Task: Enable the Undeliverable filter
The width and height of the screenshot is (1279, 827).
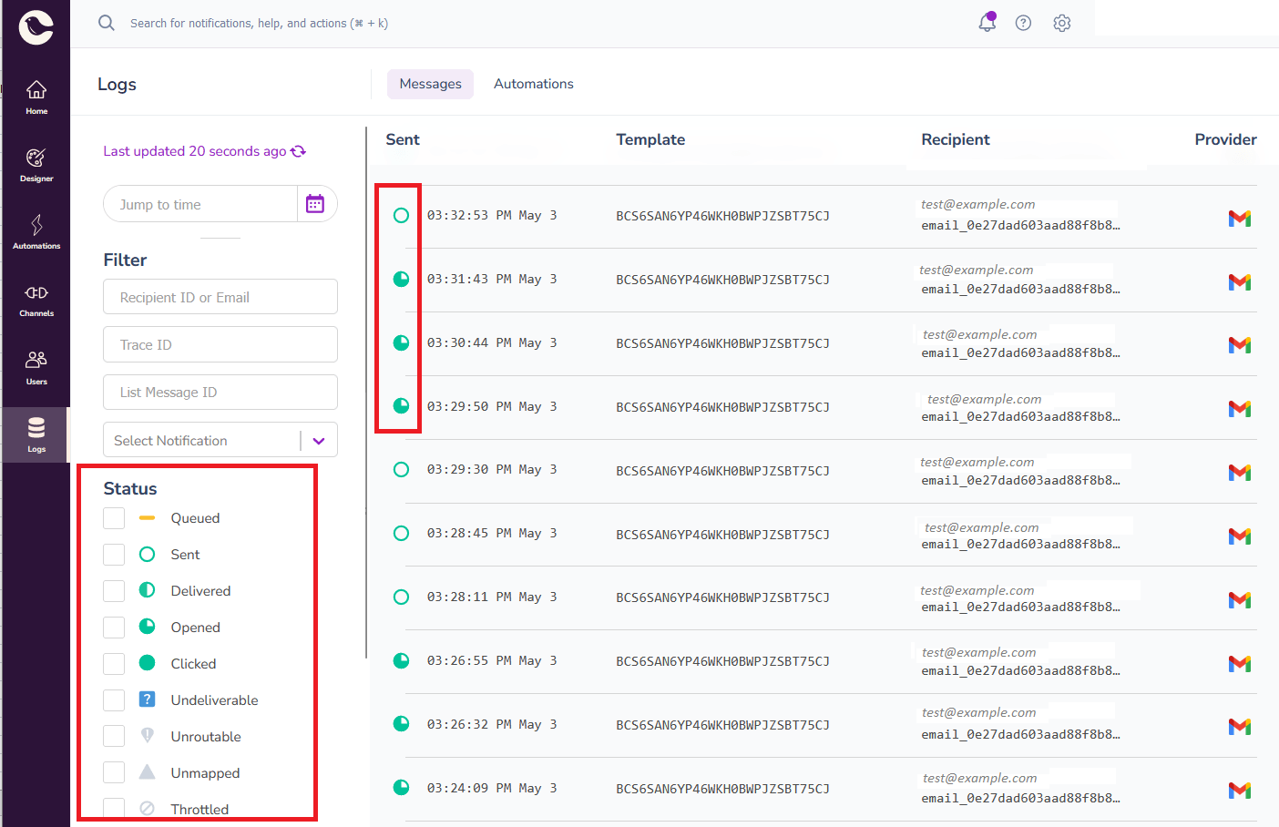Action: [x=113, y=699]
